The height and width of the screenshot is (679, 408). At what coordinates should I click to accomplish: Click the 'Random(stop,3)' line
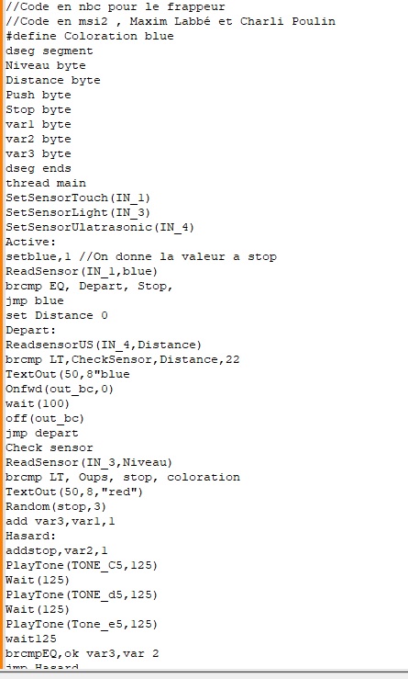tap(56, 506)
